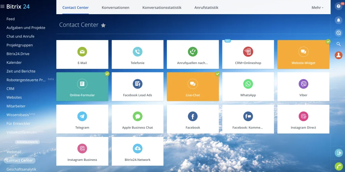Screen dimensions: 345x172
Task: Click the Contact Center page heading
Action: [79, 25]
